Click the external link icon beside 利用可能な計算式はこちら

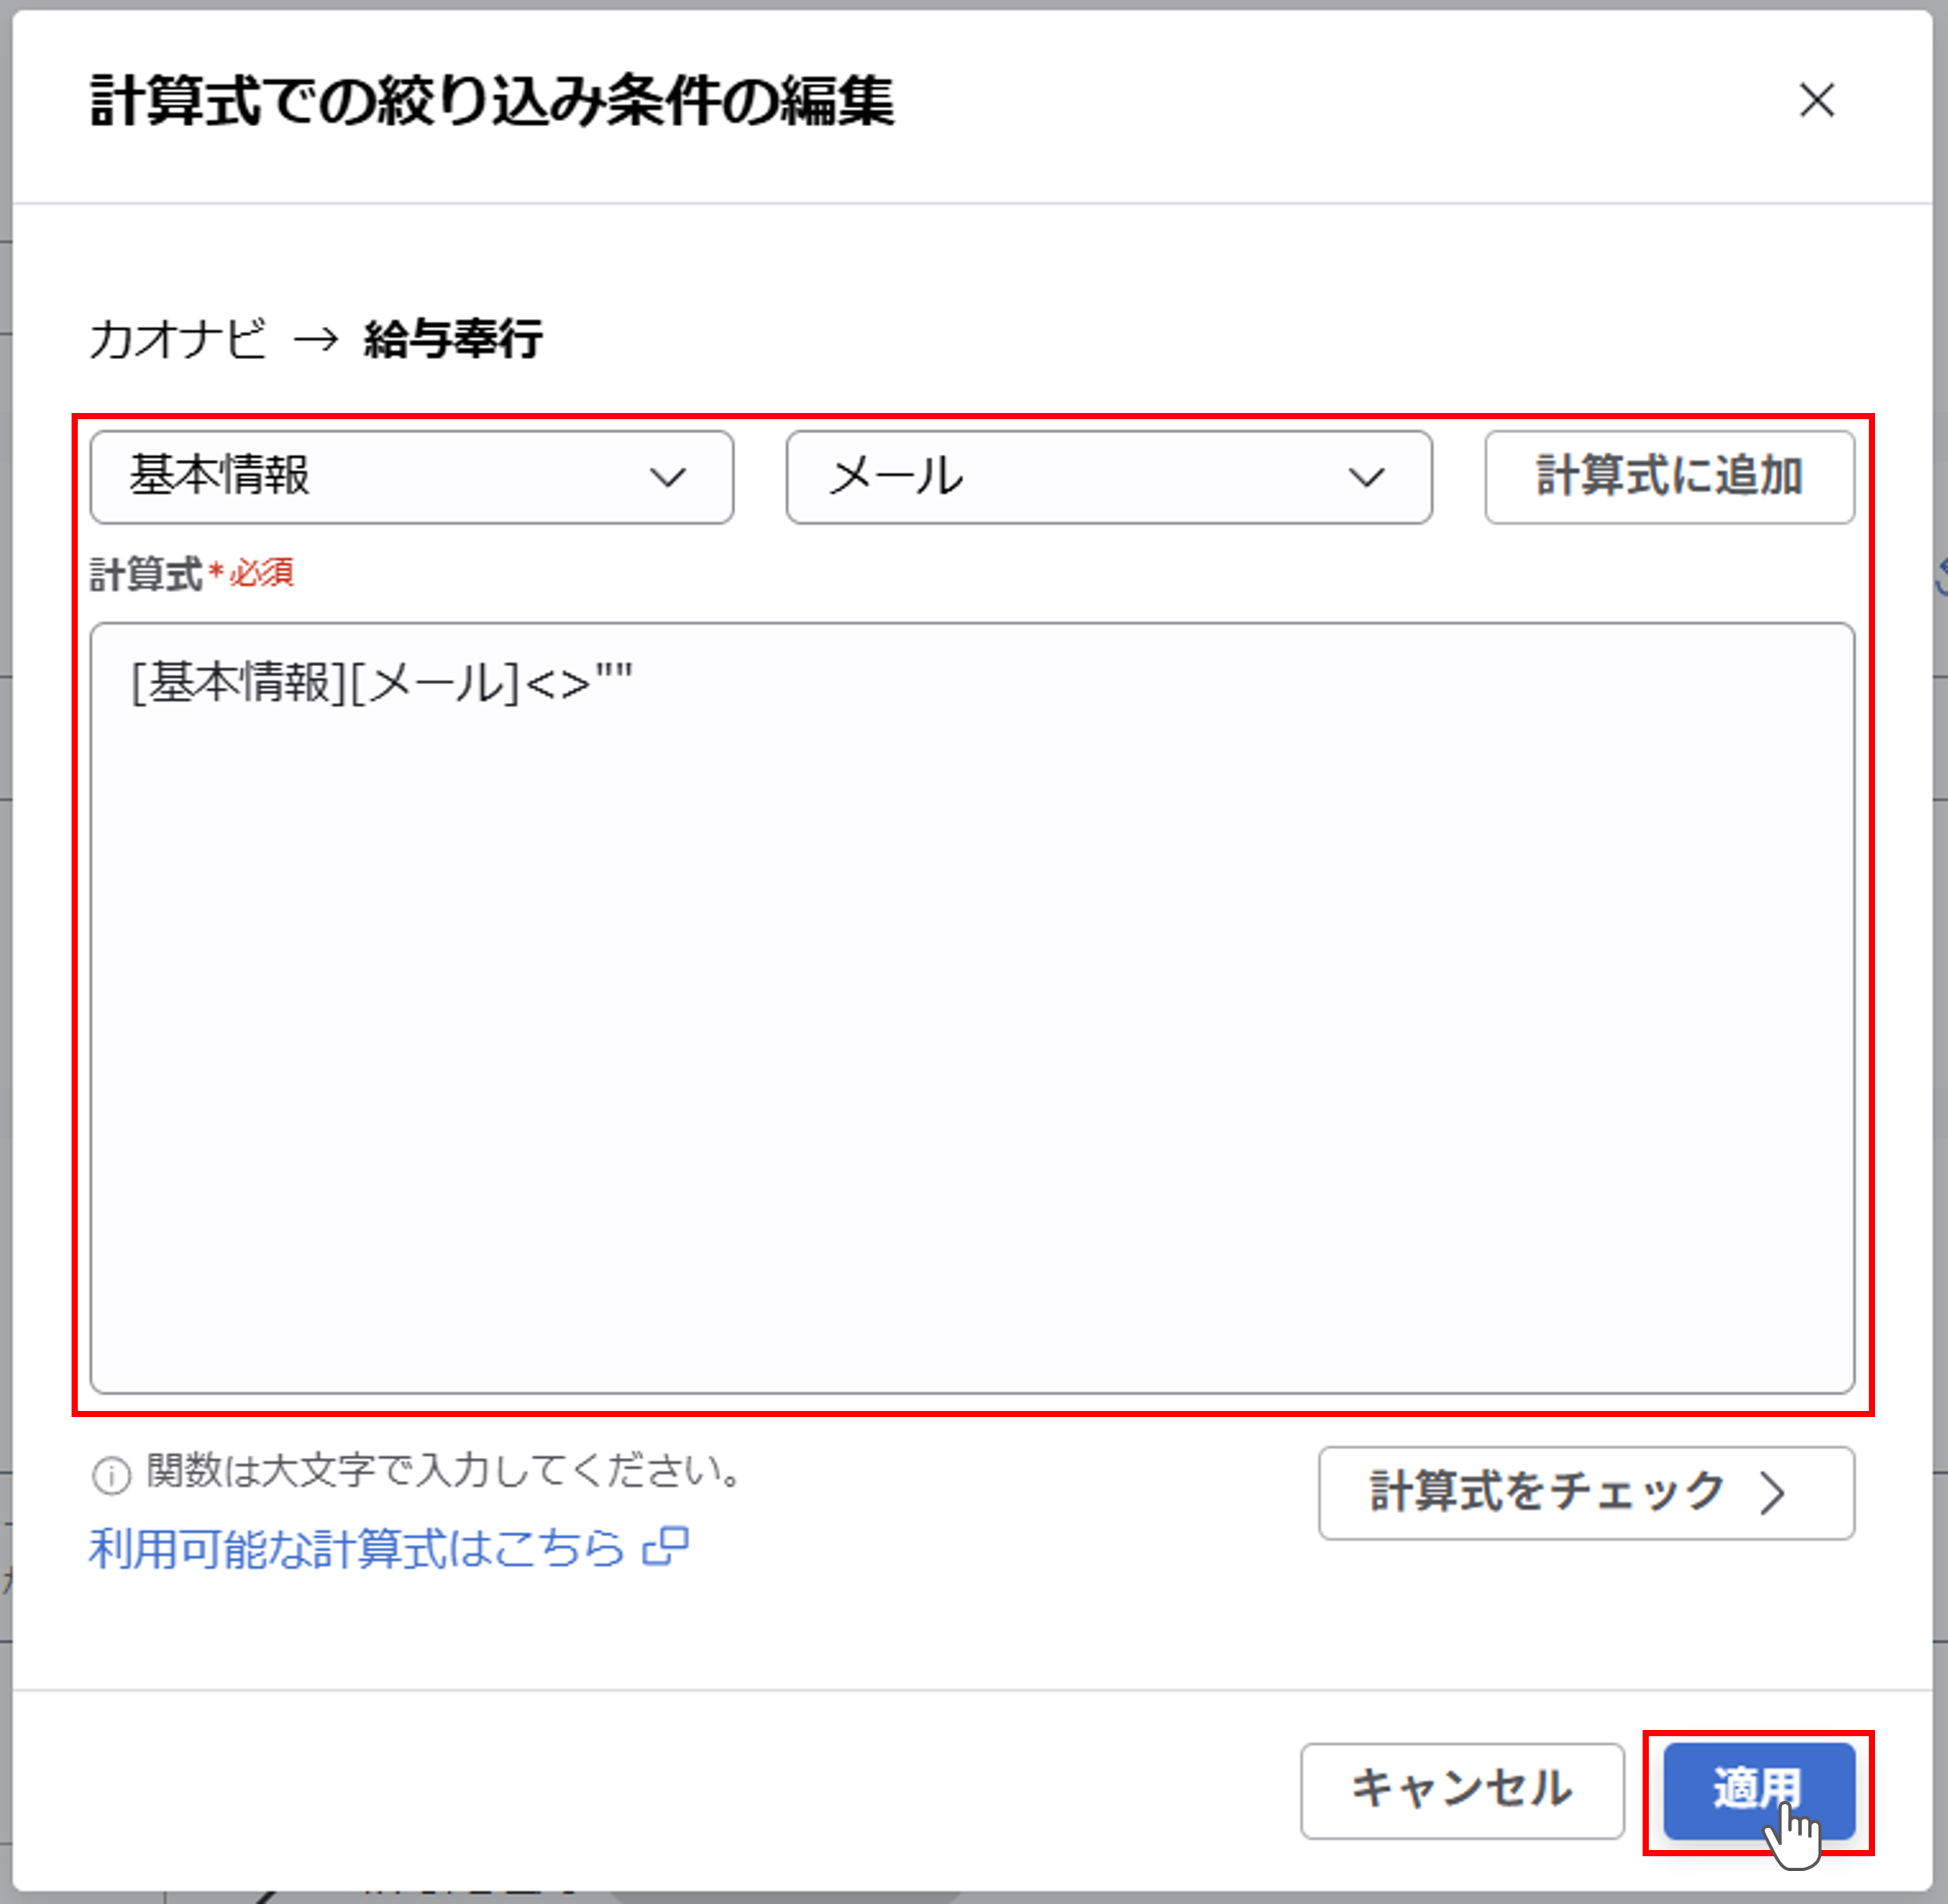pyautogui.click(x=666, y=1547)
